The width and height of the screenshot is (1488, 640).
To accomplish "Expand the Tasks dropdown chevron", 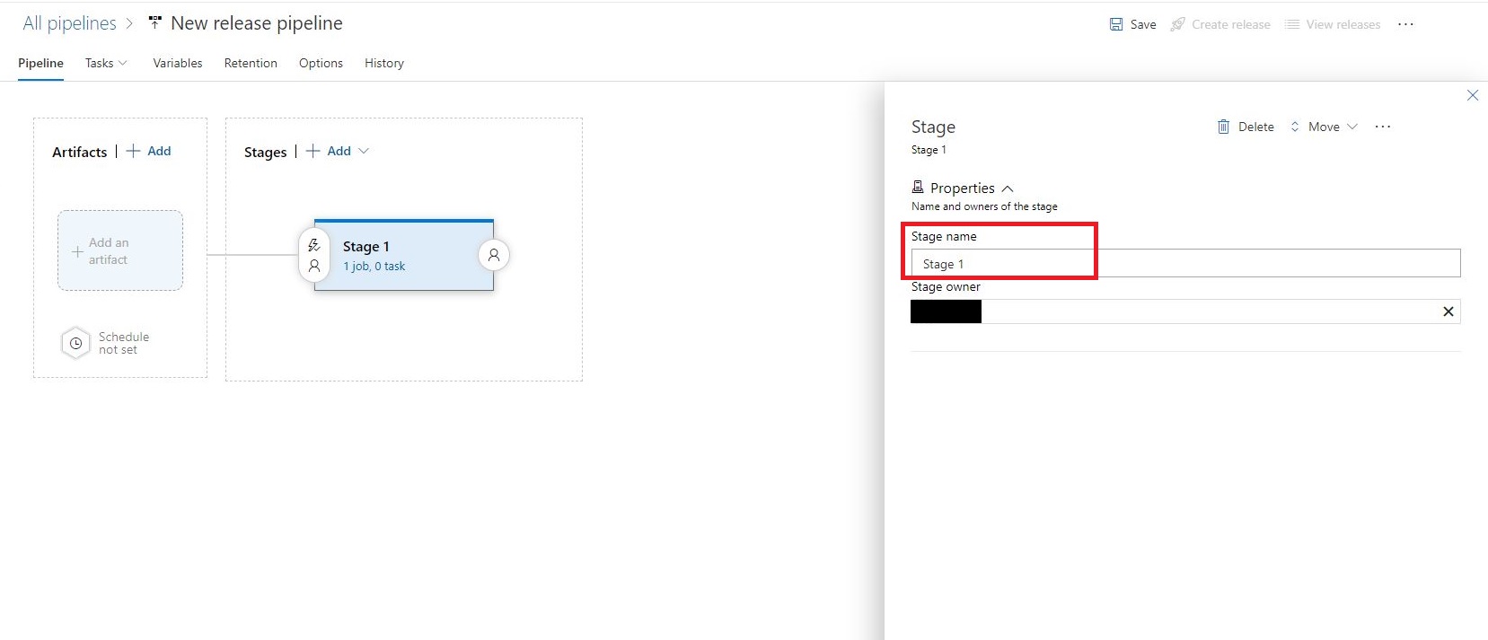I will point(123,63).
